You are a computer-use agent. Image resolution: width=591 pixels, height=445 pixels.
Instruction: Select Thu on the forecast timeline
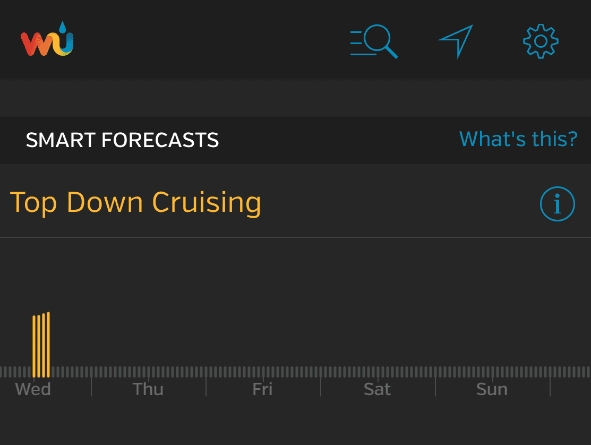[148, 389]
